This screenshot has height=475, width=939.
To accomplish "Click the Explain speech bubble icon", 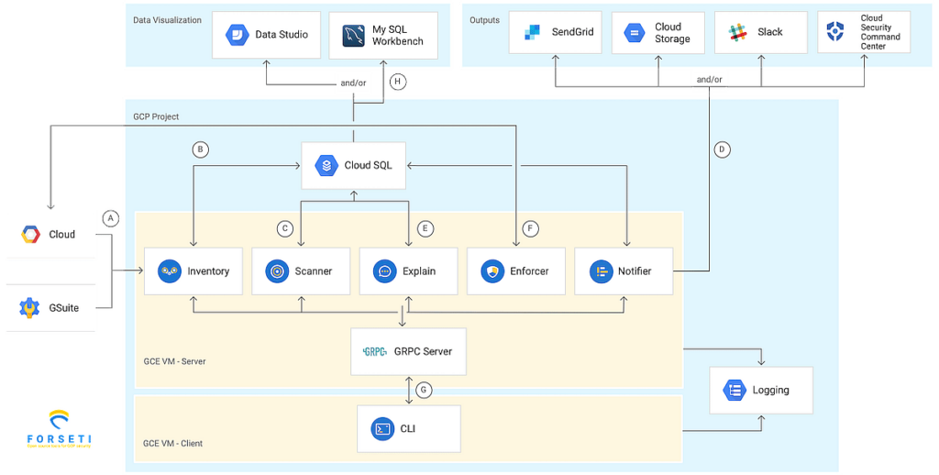I will (x=384, y=271).
